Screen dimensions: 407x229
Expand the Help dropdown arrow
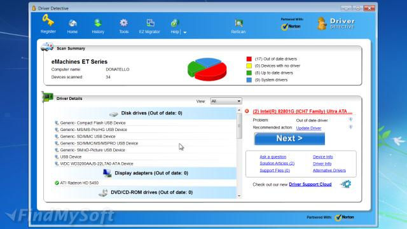click(185, 32)
